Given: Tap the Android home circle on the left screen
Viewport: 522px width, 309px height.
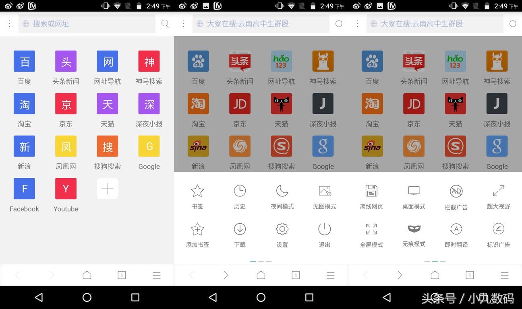Looking at the screenshot, I should 87,297.
